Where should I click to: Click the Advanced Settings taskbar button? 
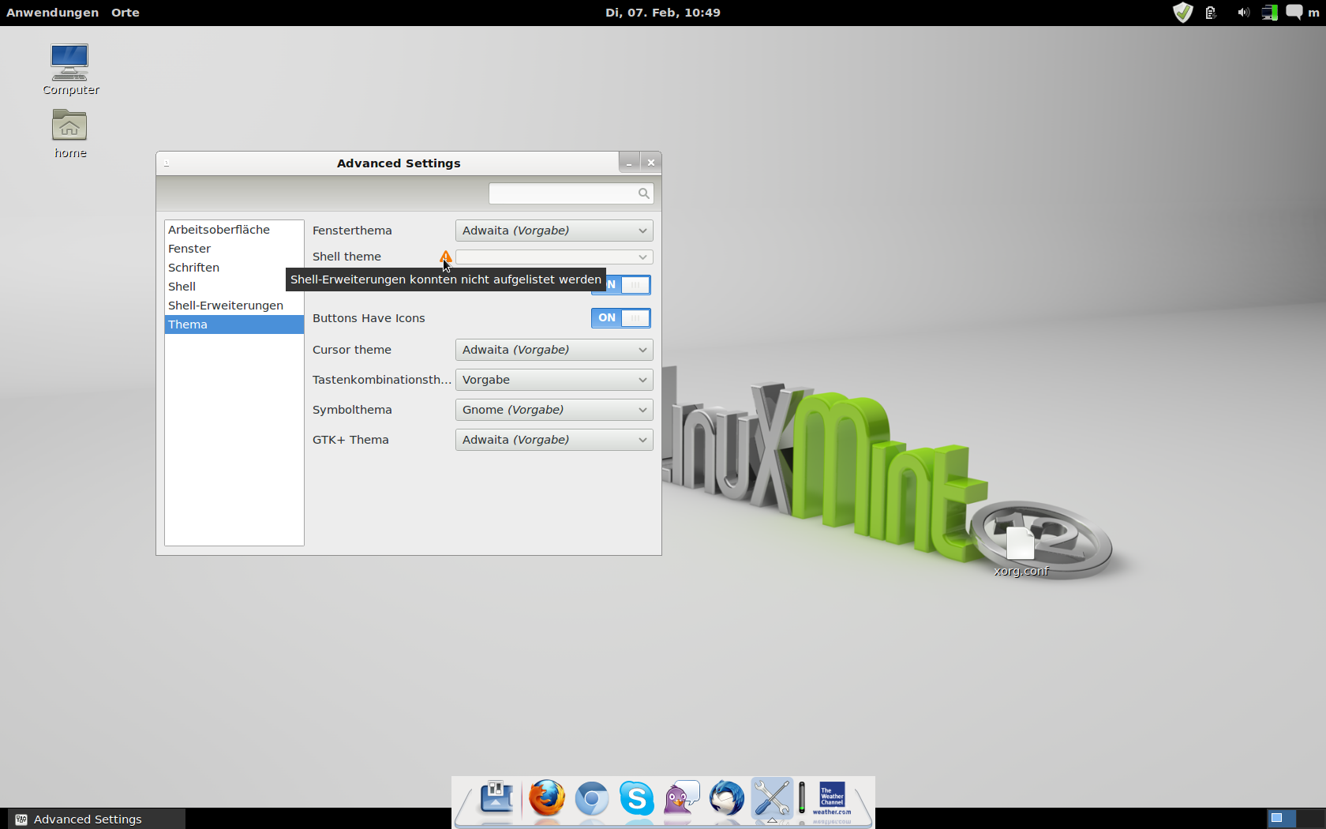coord(96,819)
